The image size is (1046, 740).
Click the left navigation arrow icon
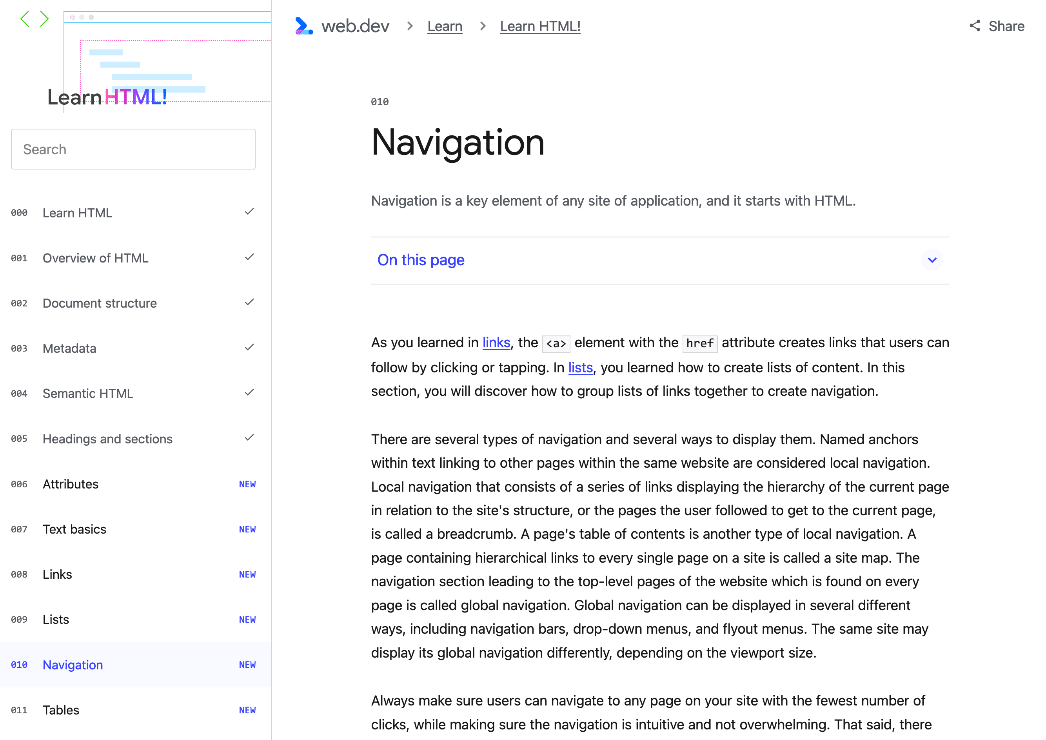25,18
